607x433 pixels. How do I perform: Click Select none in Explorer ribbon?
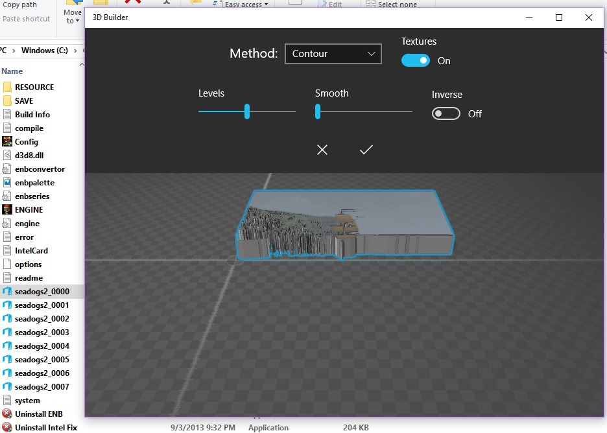click(397, 5)
